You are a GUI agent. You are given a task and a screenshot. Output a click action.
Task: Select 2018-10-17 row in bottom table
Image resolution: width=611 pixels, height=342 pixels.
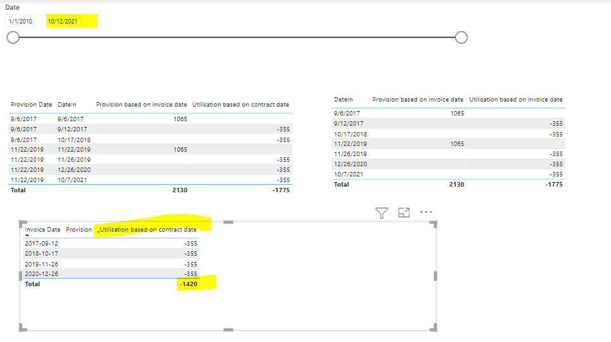pyautogui.click(x=111, y=253)
